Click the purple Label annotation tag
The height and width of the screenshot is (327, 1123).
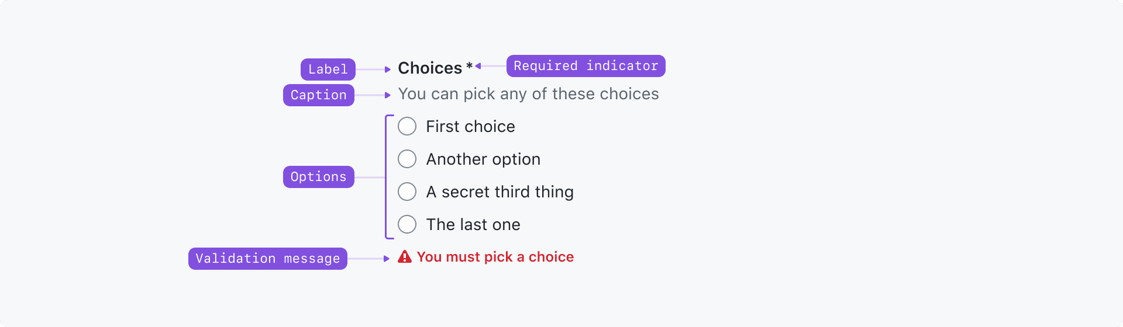coord(328,69)
